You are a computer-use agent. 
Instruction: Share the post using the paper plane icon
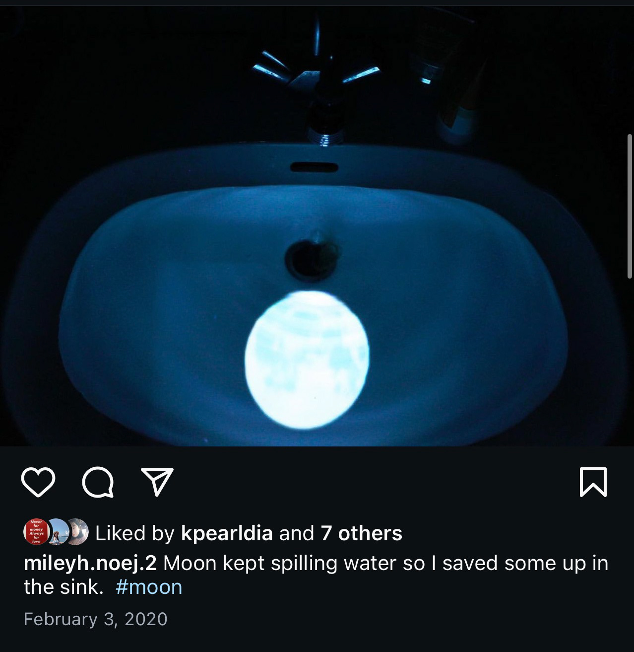click(x=157, y=482)
